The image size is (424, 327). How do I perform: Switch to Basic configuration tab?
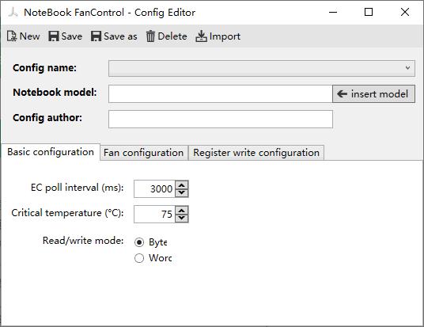(x=51, y=152)
